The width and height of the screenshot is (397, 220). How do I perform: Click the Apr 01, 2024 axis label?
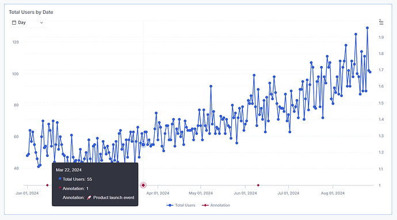158,193
